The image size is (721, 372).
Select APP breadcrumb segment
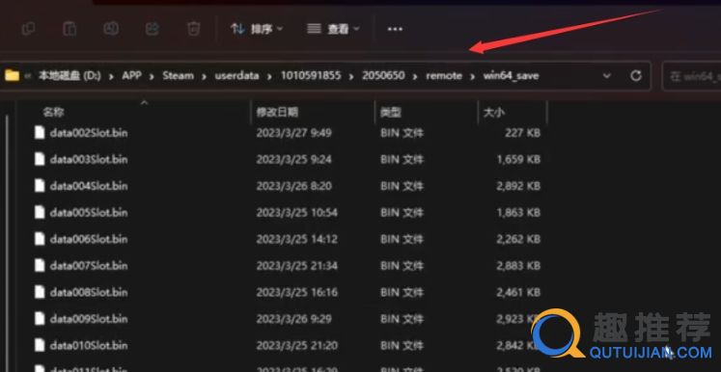(x=131, y=76)
